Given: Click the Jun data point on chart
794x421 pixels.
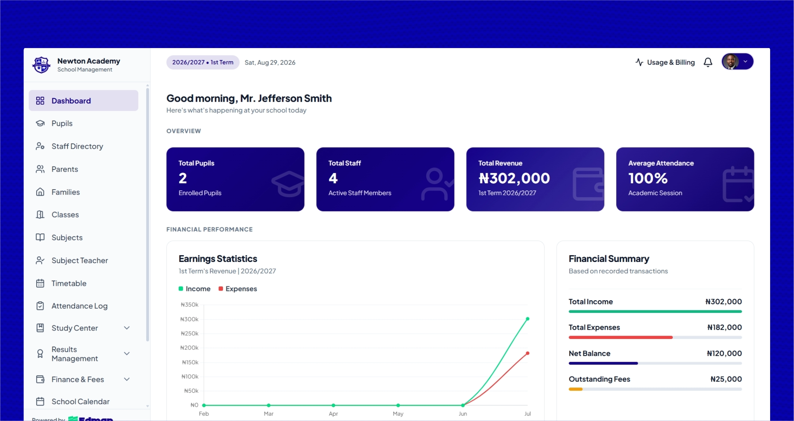Looking at the screenshot, I should click(x=463, y=405).
